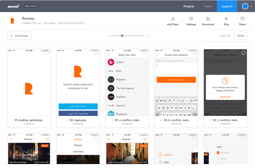The height and width of the screenshot is (168, 255).
Task: Click uLikeIT team row chevron
Action: point(146,62)
